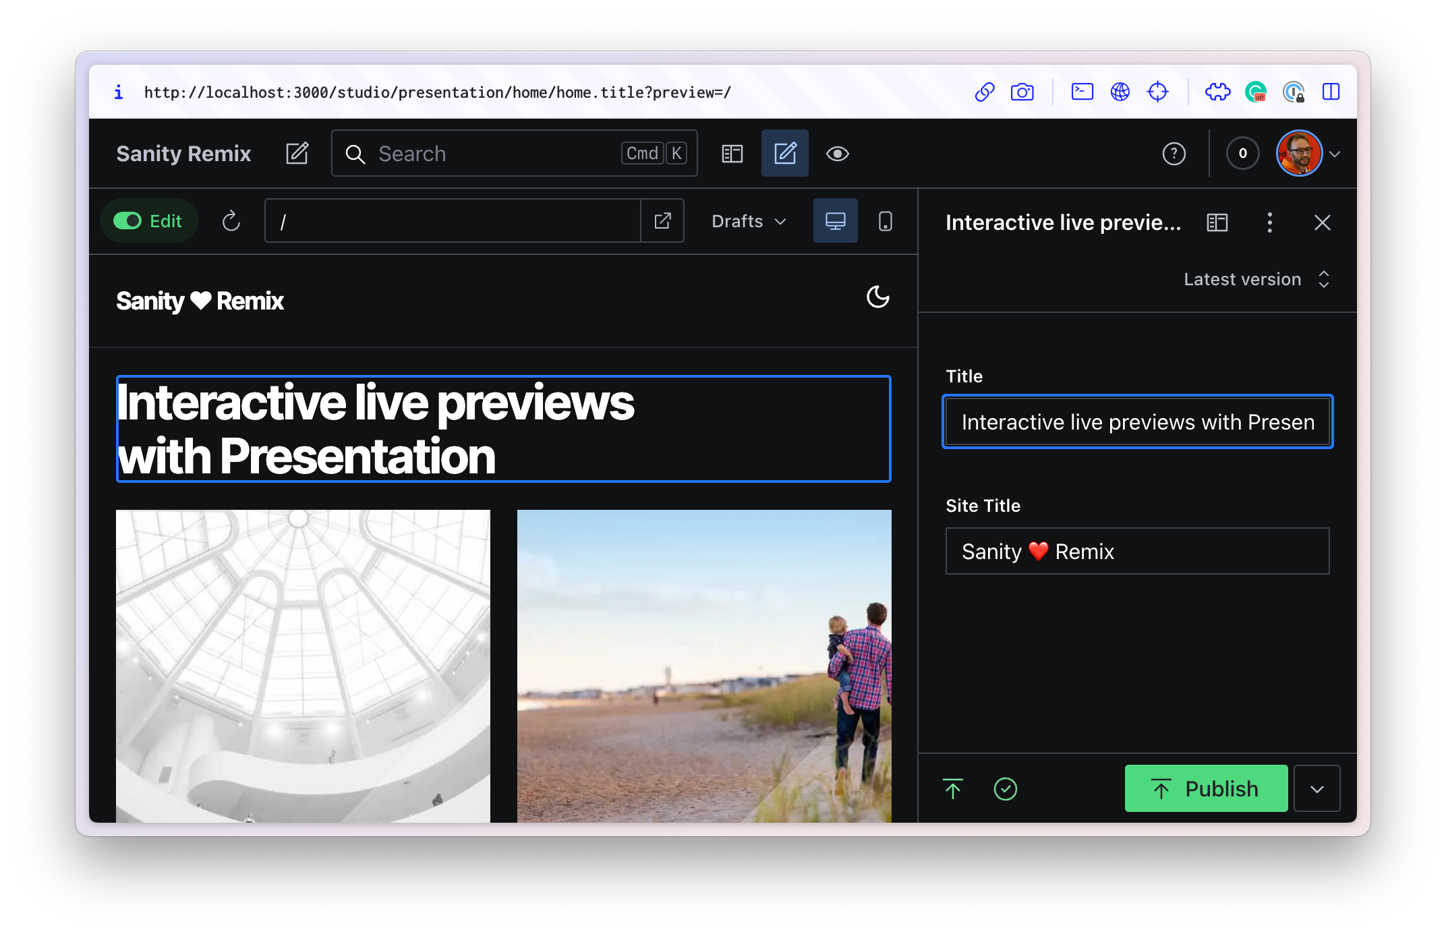The width and height of the screenshot is (1446, 936).
Task: Click the preview eye icon
Action: [x=838, y=154]
